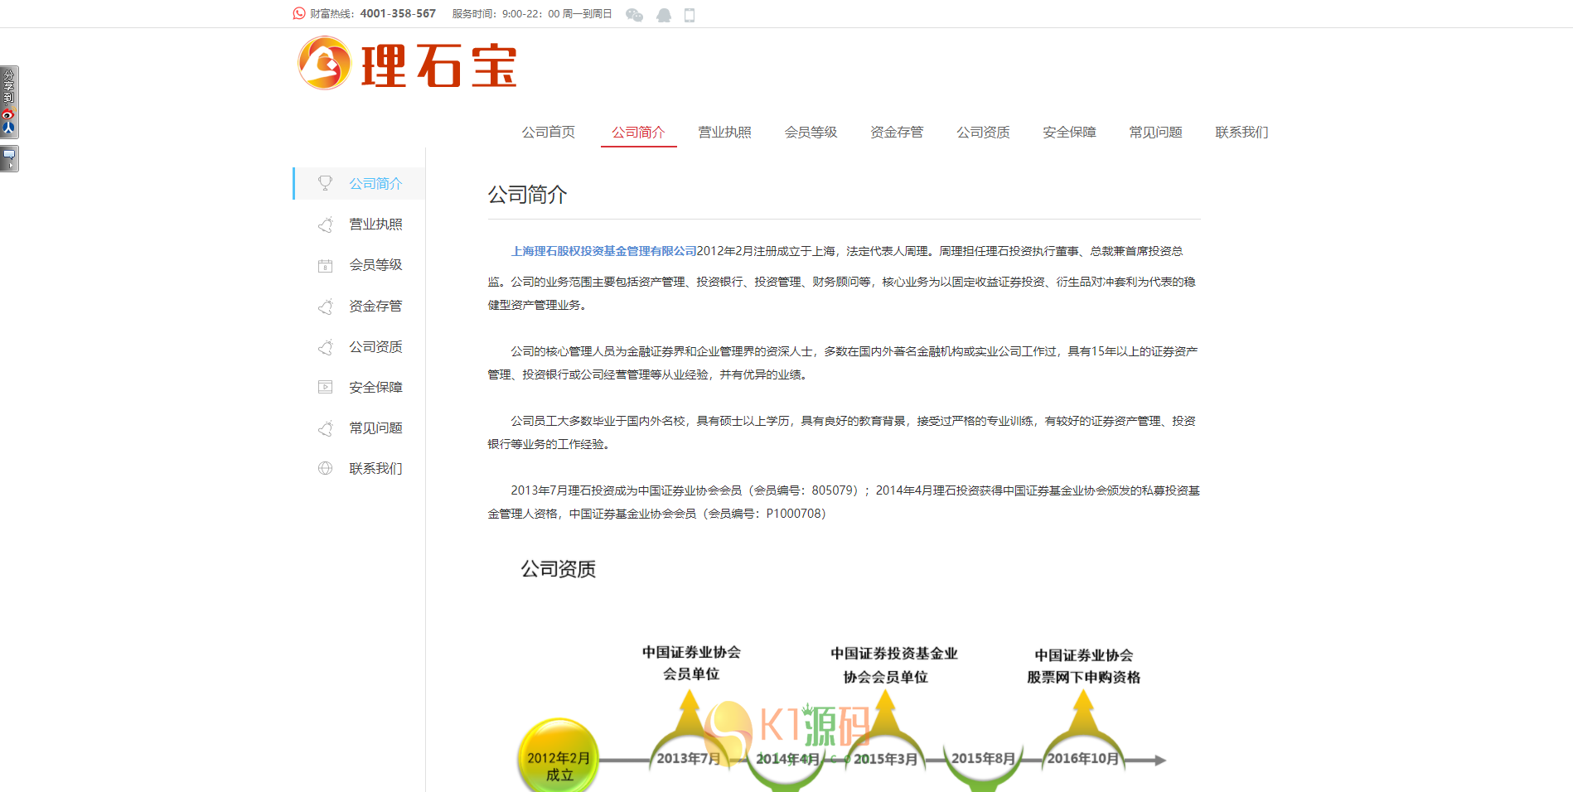Share to Renren from the side widget
Image resolution: width=1573 pixels, height=792 pixels.
8,128
